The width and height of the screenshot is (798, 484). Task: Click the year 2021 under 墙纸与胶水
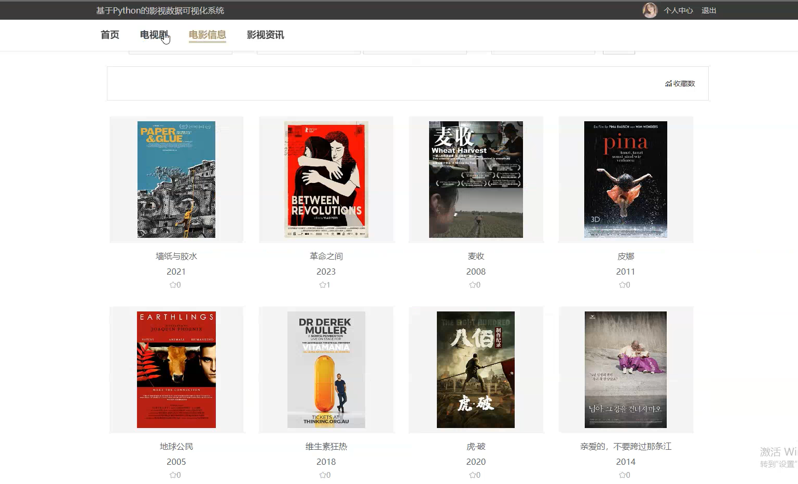176,272
